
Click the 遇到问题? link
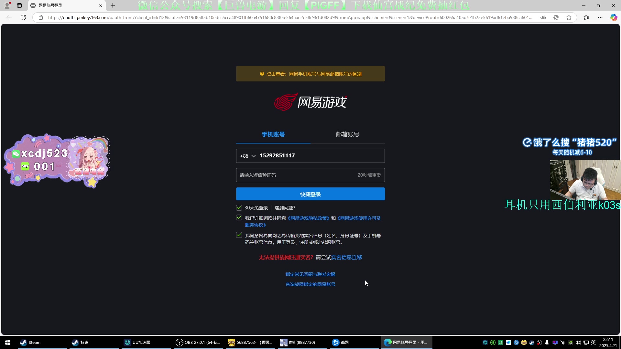coord(285,208)
